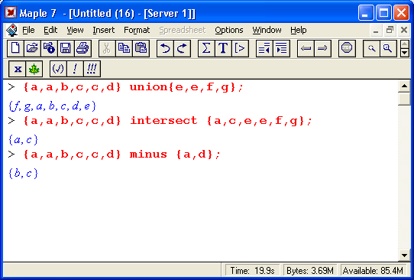414x280 pixels.
Task: Stop computation with STOP icon
Action: pos(347,48)
